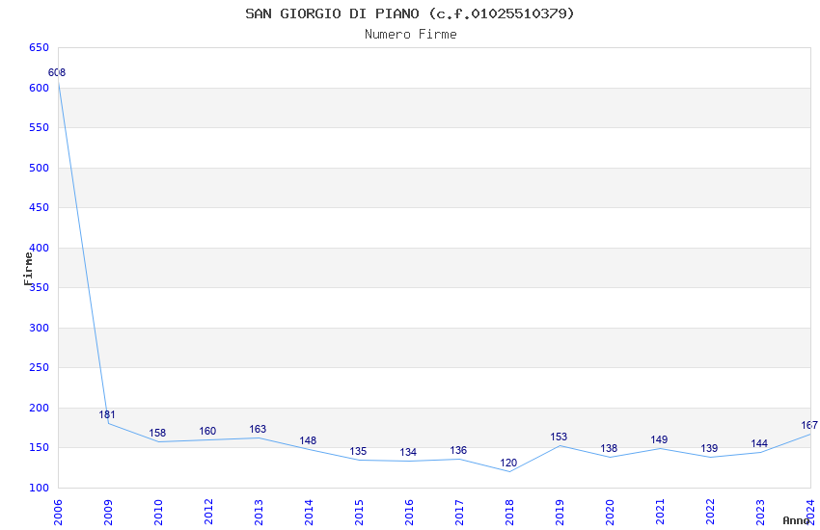
Task: Click the data label 163
Action: (x=258, y=429)
